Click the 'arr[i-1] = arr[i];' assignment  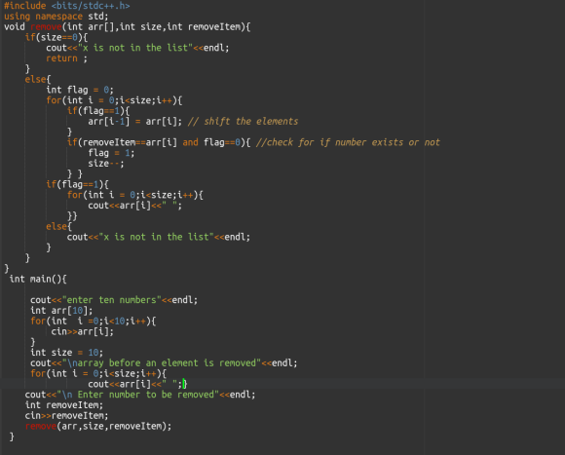(135, 122)
